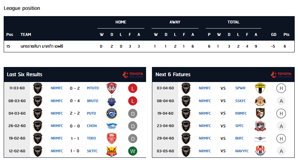Viewport: 298px width, 160px height.
Task: Open the SPFC team link
Action: point(240,126)
